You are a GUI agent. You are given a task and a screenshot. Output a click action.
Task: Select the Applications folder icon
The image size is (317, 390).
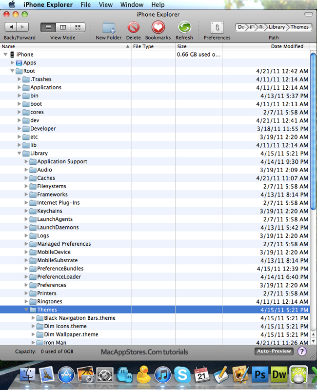click(x=26, y=87)
